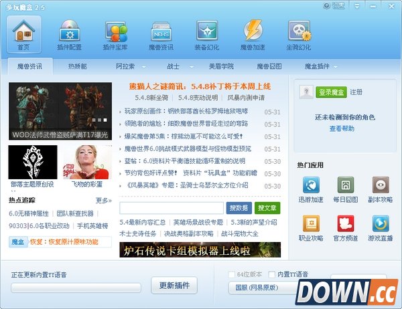The image size is (402, 309).
Task: Toggle the 内置YY语音 checkbox
Action: coord(272,274)
